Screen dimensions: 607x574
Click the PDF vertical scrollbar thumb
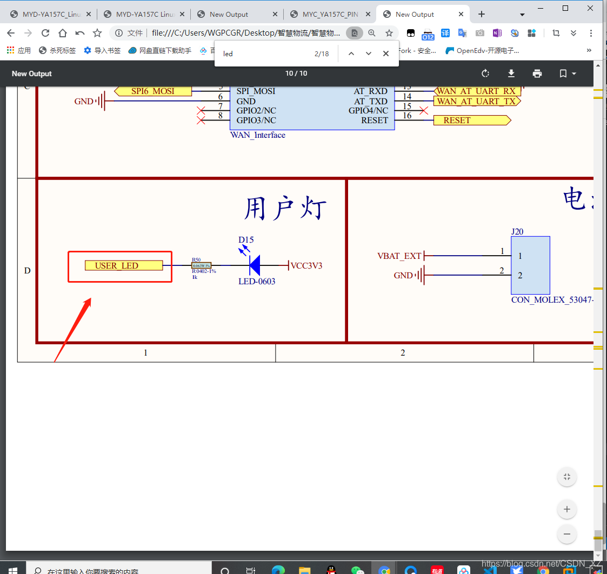598,540
